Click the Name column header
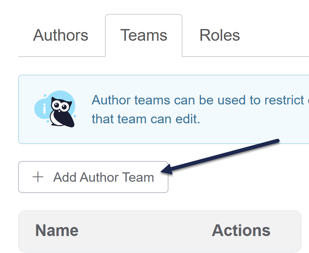Viewport: 309px width, 253px height. (57, 230)
